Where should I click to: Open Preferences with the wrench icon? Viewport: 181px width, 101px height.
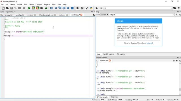(87, 8)
